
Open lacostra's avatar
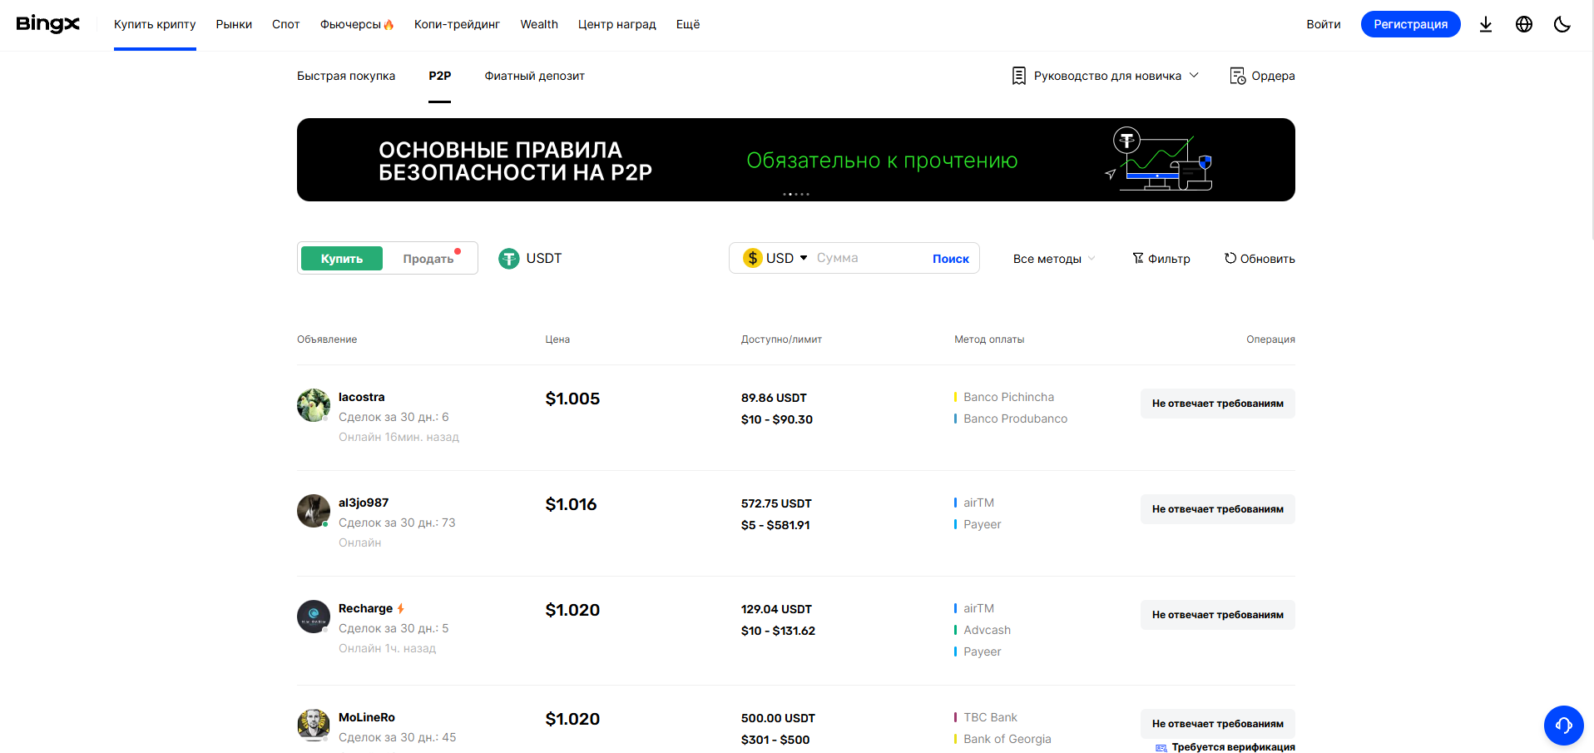pyautogui.click(x=314, y=405)
